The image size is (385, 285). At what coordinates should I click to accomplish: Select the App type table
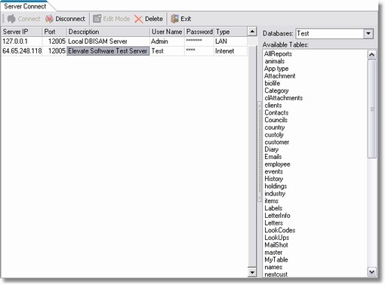tap(276, 69)
